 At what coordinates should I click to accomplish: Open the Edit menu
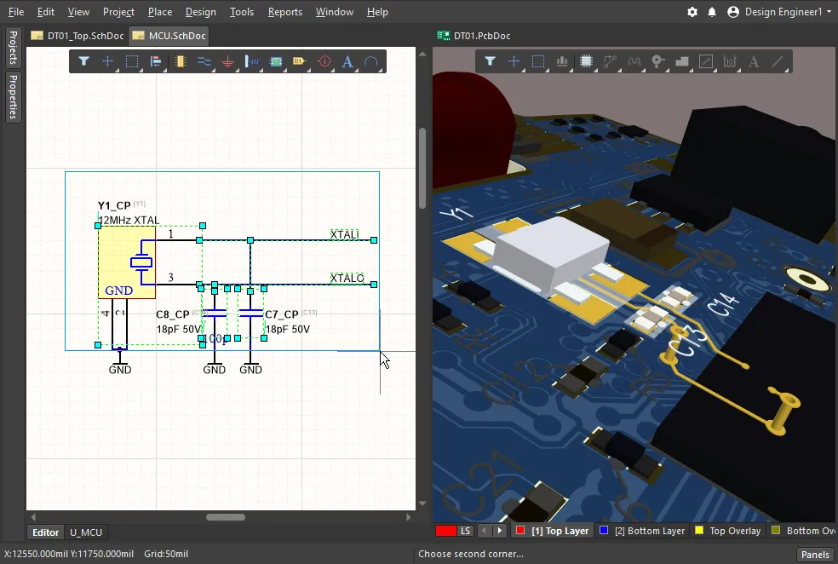45,12
